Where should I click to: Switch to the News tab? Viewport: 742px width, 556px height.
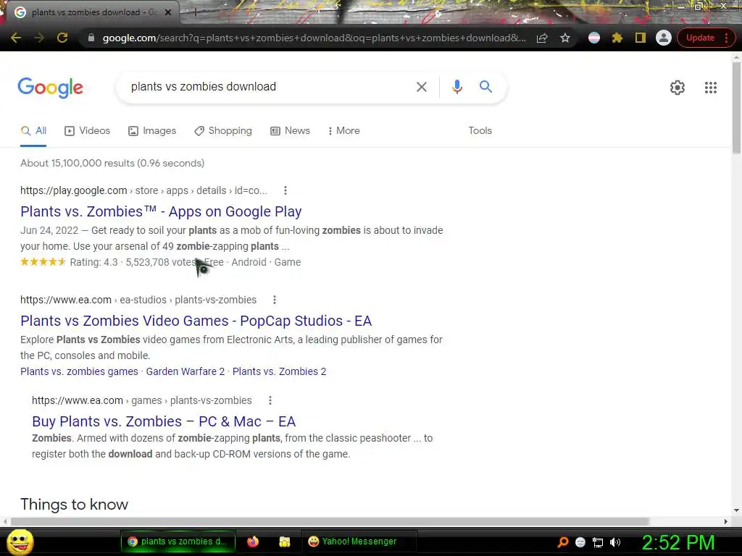pyautogui.click(x=290, y=131)
